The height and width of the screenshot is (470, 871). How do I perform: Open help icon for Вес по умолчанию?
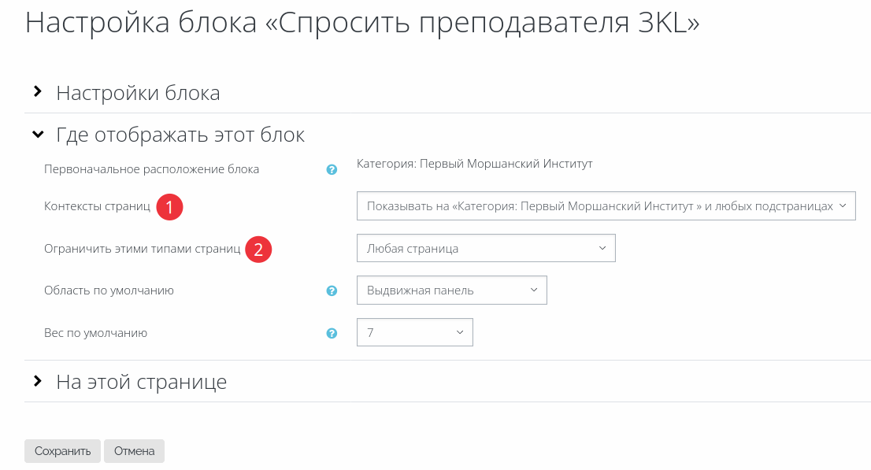[x=332, y=333]
